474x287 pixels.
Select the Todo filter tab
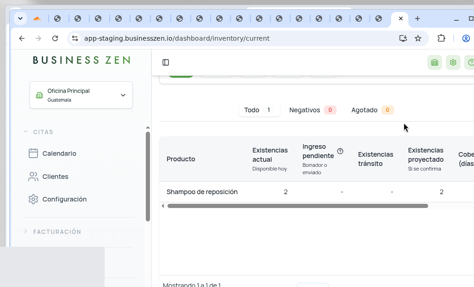[259, 110]
